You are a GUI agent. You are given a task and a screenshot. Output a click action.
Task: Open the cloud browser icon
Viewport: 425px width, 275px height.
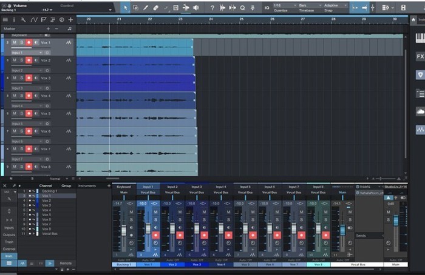[x=420, y=111]
